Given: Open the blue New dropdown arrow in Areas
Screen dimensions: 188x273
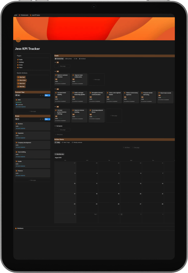Looking at the screenshot, I should [x=49, y=119].
